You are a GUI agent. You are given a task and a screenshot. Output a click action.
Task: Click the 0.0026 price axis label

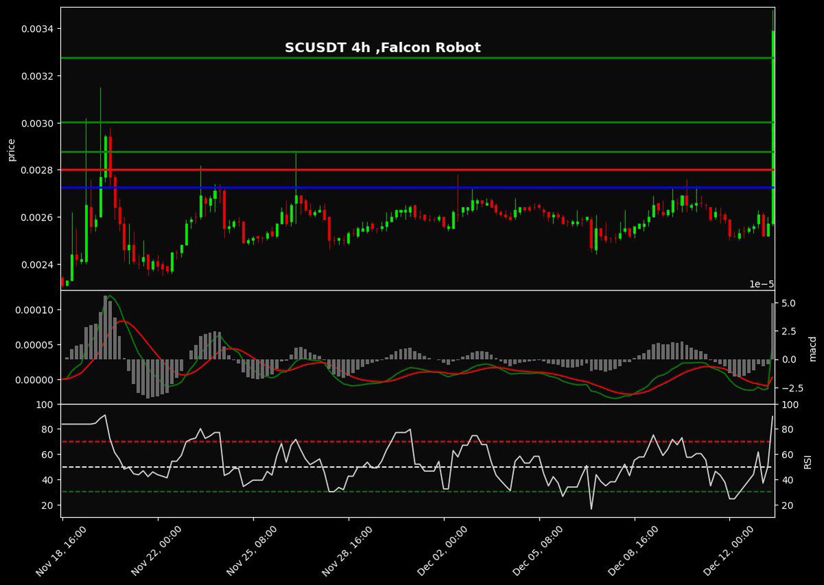coord(38,218)
